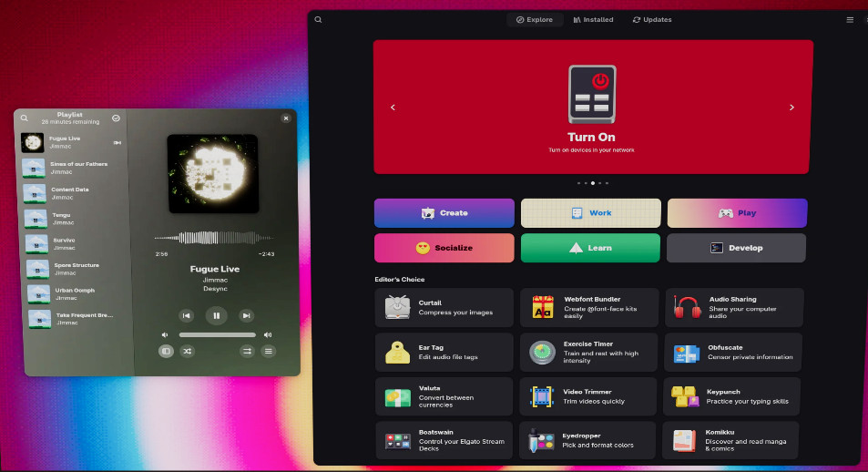Screen dimensions: 868x472
Task: Open the Create category
Action: tap(444, 213)
